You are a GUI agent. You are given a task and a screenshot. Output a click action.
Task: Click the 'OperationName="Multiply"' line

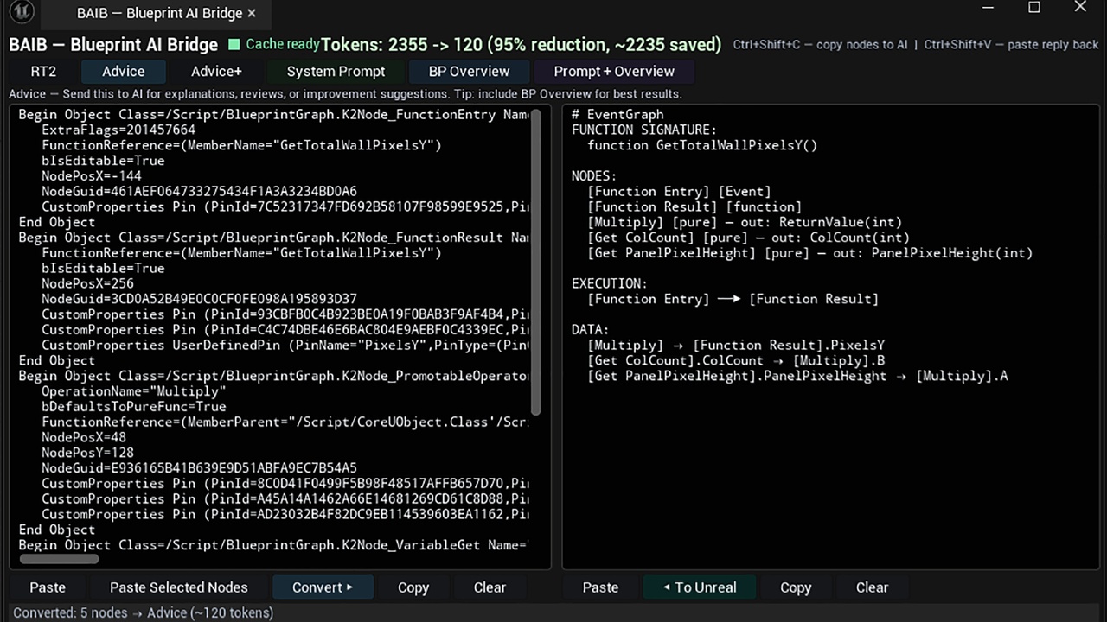[134, 391]
